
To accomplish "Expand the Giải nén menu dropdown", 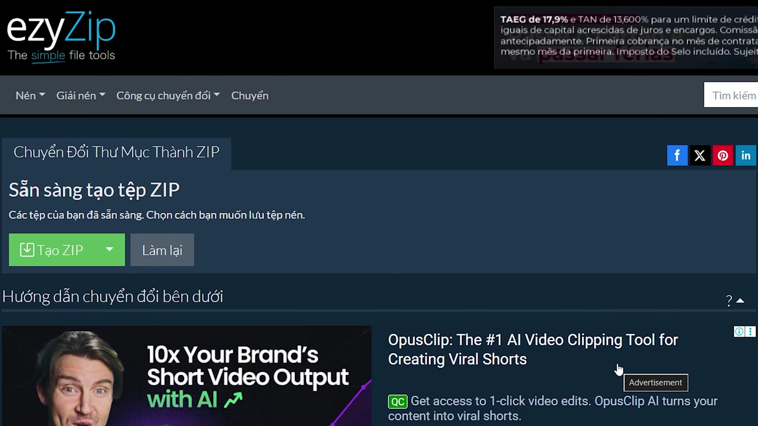I will 81,95.
